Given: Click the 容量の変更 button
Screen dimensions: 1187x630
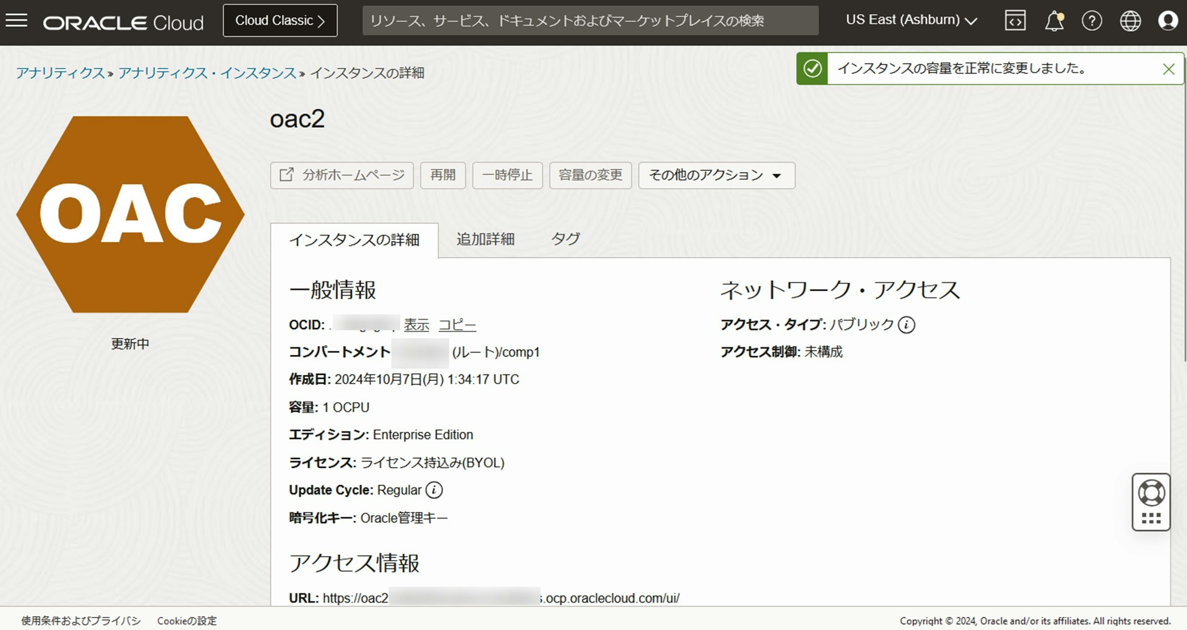Looking at the screenshot, I should [590, 176].
